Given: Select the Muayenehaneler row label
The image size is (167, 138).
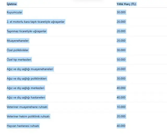Looking at the screenshot, I should coord(18,41).
